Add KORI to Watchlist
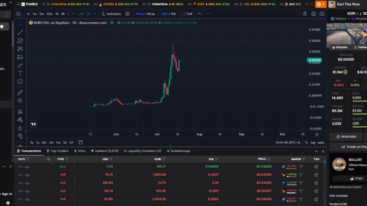This screenshot has height=206, width=367. (x=346, y=137)
